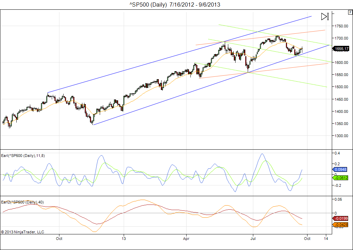Click the small F box in corner

pyautogui.click(x=350, y=12)
